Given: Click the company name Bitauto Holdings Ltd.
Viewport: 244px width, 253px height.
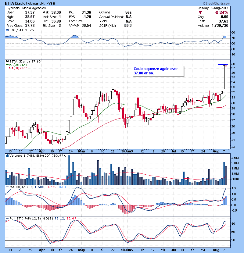Looking at the screenshot, I should coord(30,3).
